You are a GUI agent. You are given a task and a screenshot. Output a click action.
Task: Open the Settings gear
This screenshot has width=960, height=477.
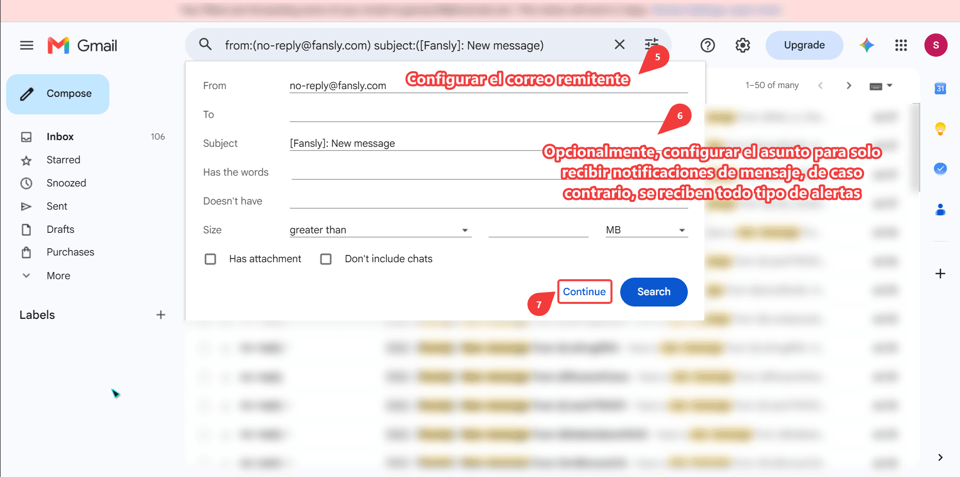742,45
